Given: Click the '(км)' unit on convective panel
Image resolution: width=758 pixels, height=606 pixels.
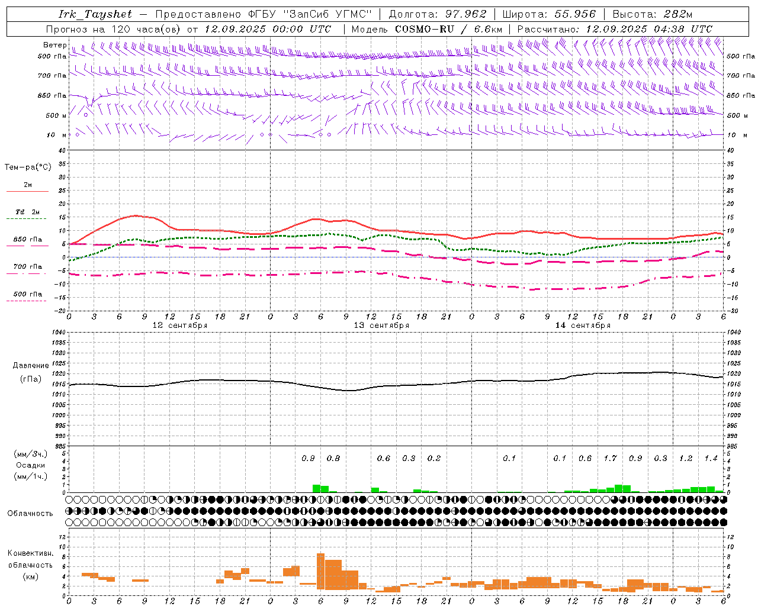Looking at the screenshot, I should coord(31,576).
